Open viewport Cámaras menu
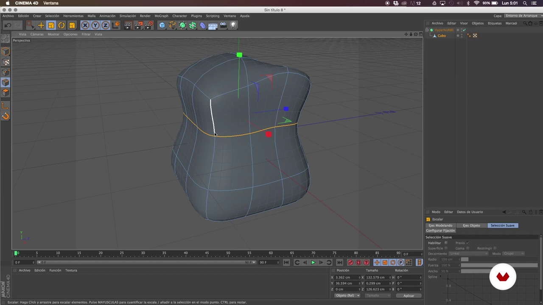Viewport: 543px width, 305px height. click(36, 34)
